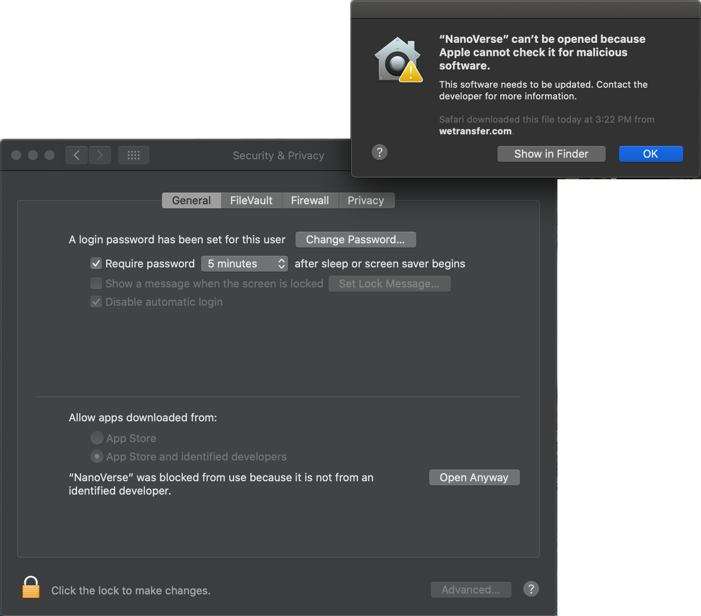
Task: Click the lock icon to make changes
Action: (x=31, y=587)
